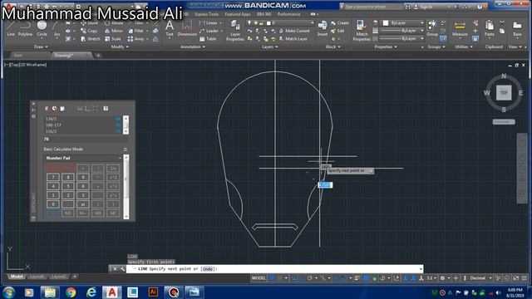Select the Circle tool
This screenshot has width=532, height=299.
pyautogui.click(x=42, y=28)
